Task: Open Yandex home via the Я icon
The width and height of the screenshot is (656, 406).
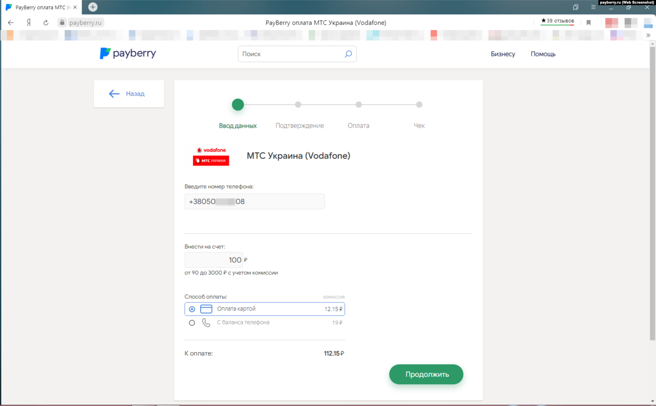Action: click(x=29, y=23)
